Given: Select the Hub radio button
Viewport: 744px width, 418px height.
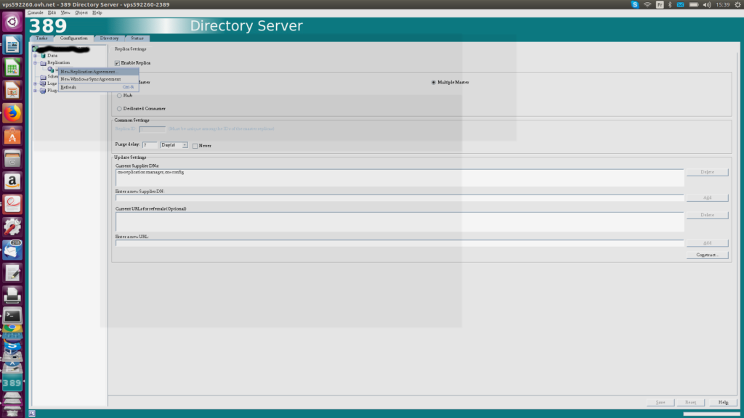Looking at the screenshot, I should [x=120, y=96].
